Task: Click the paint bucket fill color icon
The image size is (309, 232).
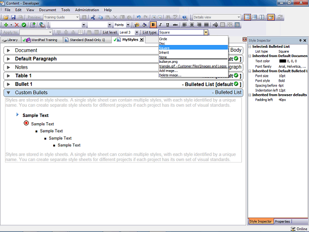Action: point(144,25)
